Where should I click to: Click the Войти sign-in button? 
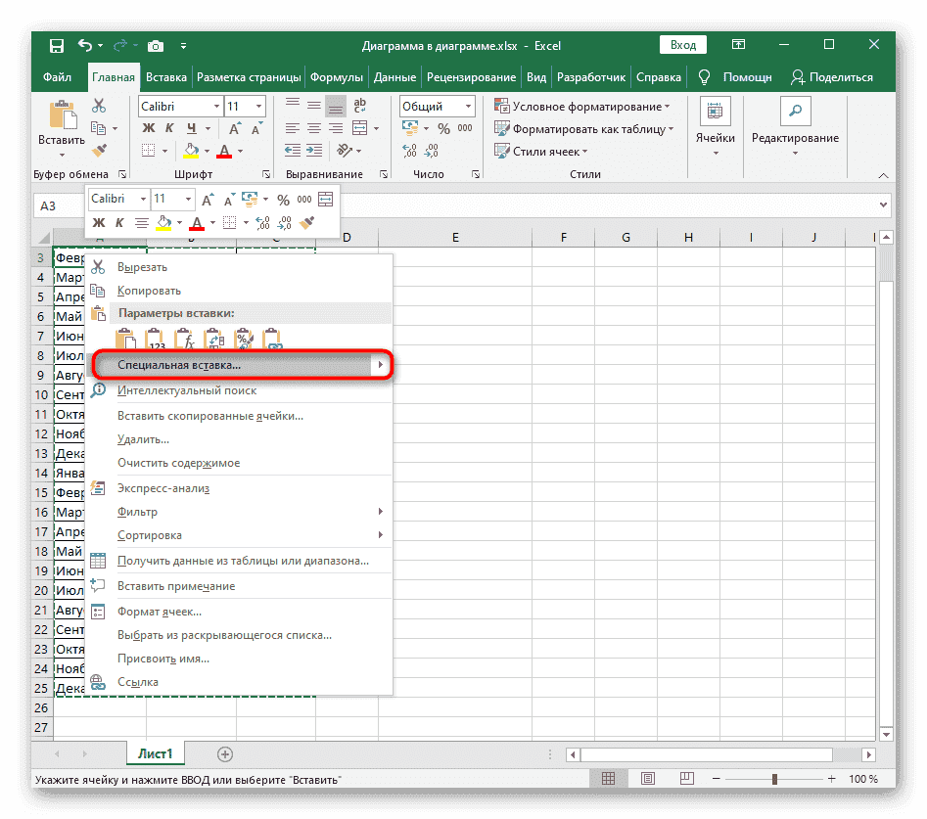(x=683, y=45)
